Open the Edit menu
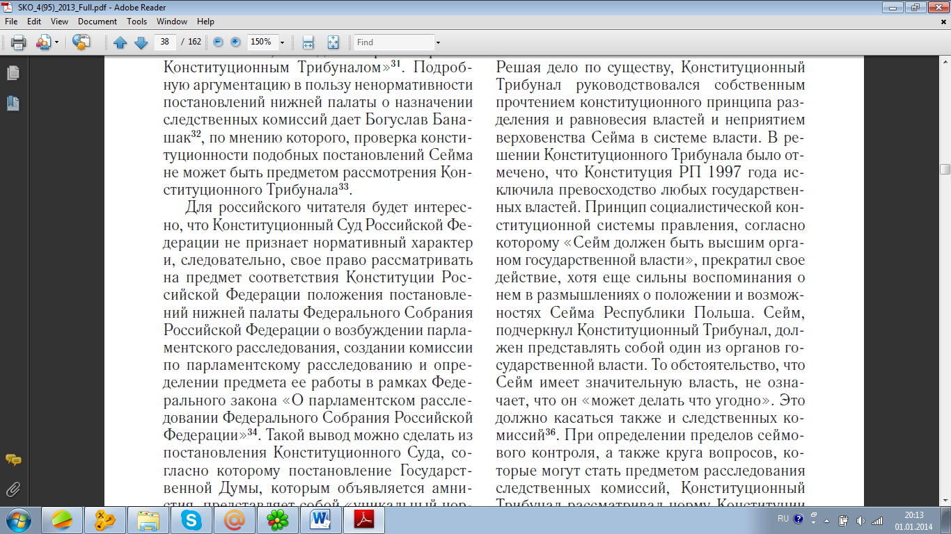This screenshot has width=951, height=534. pyautogui.click(x=34, y=22)
